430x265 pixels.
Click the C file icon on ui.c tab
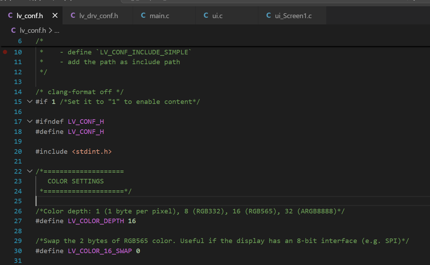206,16
